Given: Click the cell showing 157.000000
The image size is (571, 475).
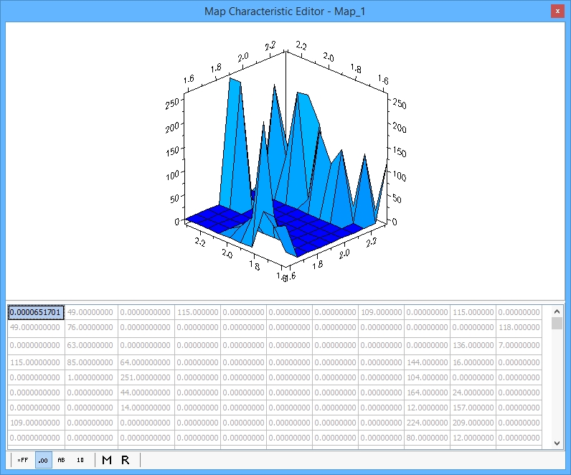Looking at the screenshot, I should tap(473, 407).
